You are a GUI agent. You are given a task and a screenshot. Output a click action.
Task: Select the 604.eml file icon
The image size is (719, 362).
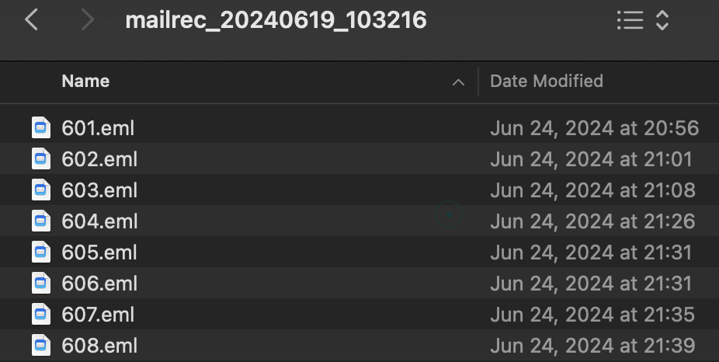coord(41,221)
